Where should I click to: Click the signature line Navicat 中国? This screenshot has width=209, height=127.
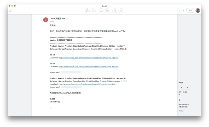[55, 102]
